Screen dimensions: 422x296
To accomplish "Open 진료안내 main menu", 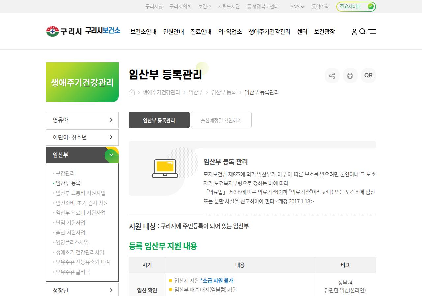I will (x=201, y=32).
